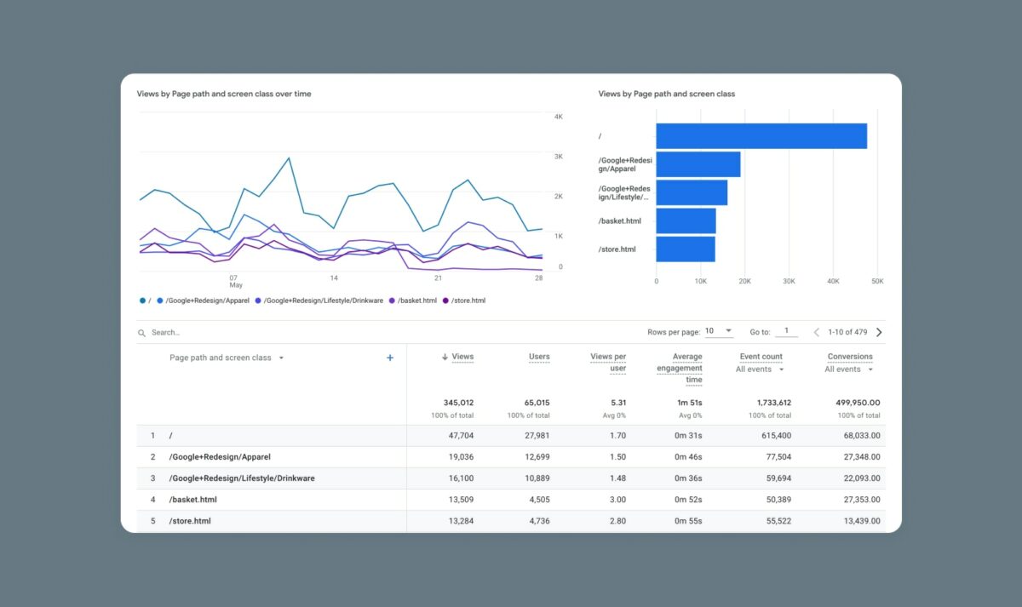Toggle the store.html series in the legend
Image resolution: width=1022 pixels, height=607 pixels.
coord(446,301)
